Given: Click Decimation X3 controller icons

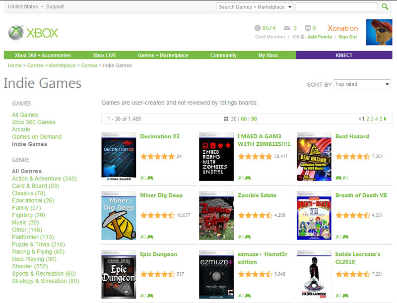Looking at the screenshot, I should point(147,178).
